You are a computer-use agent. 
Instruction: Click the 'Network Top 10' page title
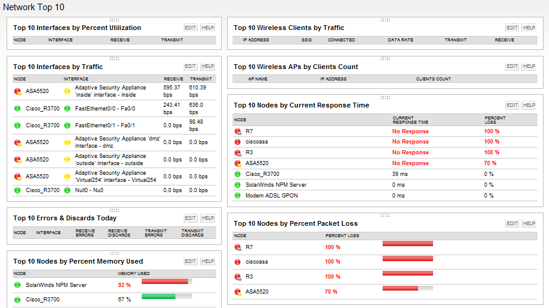34,7
